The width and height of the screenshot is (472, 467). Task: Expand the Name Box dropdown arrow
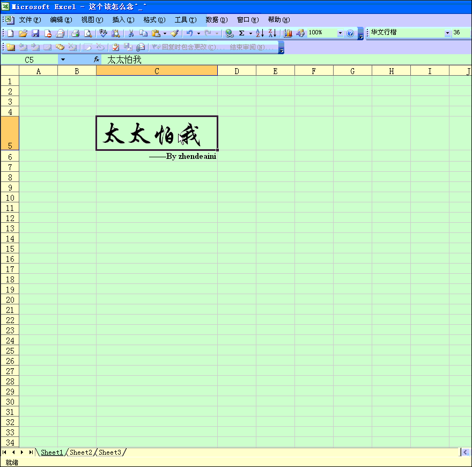(63, 60)
